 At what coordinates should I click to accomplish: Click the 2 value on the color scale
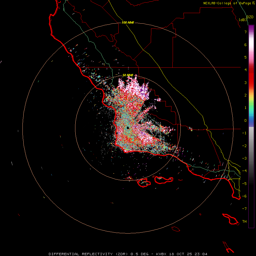(245, 95)
